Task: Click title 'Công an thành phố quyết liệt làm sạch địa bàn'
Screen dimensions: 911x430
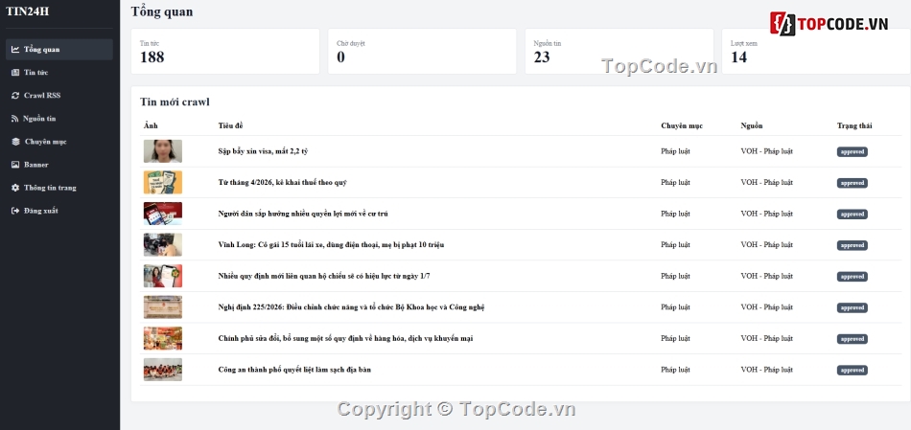Action: [x=294, y=370]
